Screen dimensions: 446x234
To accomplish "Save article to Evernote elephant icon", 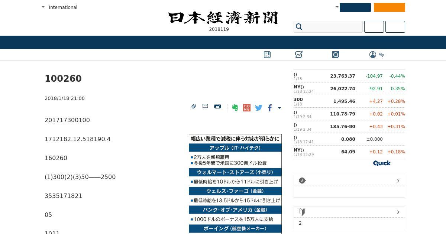I will 235,108.
